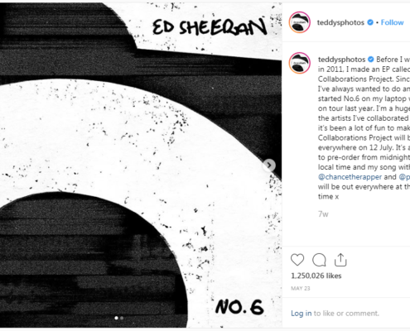This screenshot has width=410, height=331.
Task: Like the post with the heart icon
Action: [297, 260]
